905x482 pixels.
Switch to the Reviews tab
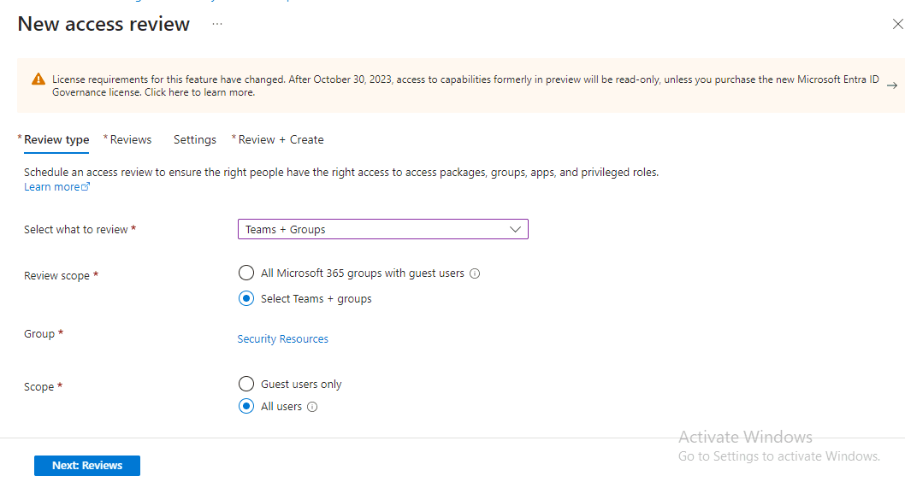130,139
